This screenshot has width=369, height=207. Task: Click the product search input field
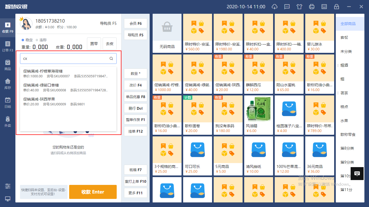pyautogui.click(x=65, y=58)
